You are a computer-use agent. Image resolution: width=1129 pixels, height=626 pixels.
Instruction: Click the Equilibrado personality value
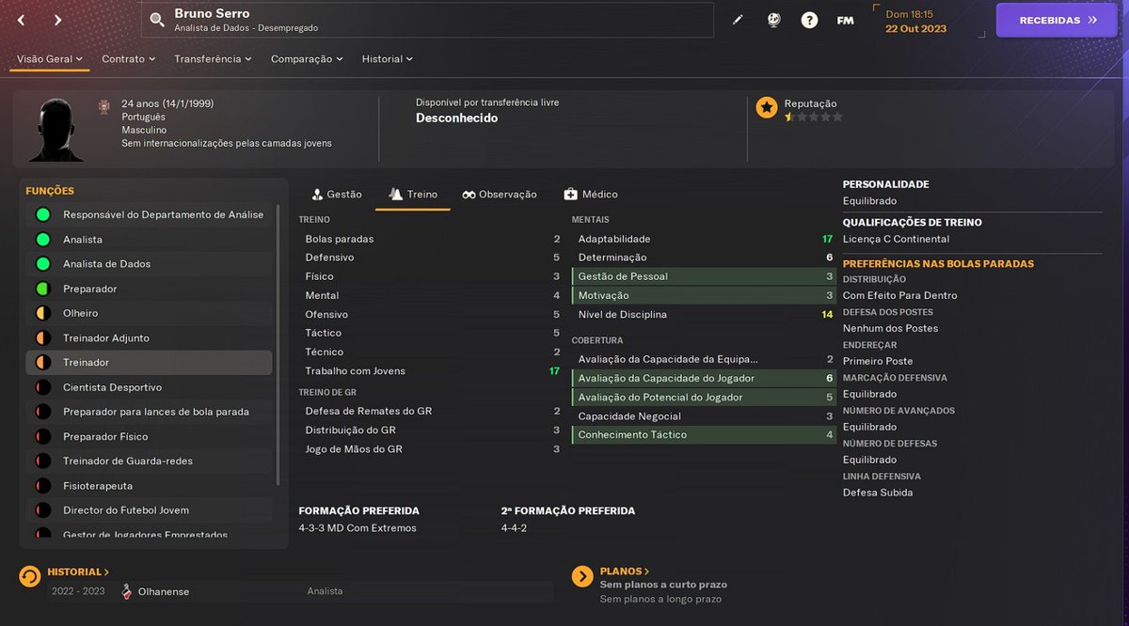pos(869,201)
